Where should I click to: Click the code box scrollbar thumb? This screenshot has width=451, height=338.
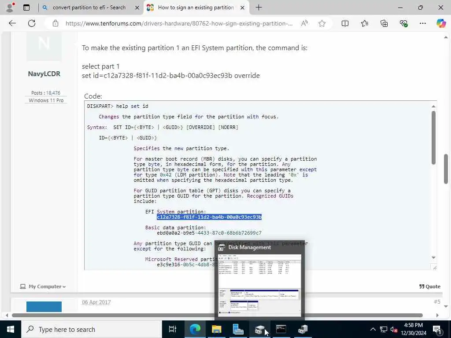(x=433, y=138)
